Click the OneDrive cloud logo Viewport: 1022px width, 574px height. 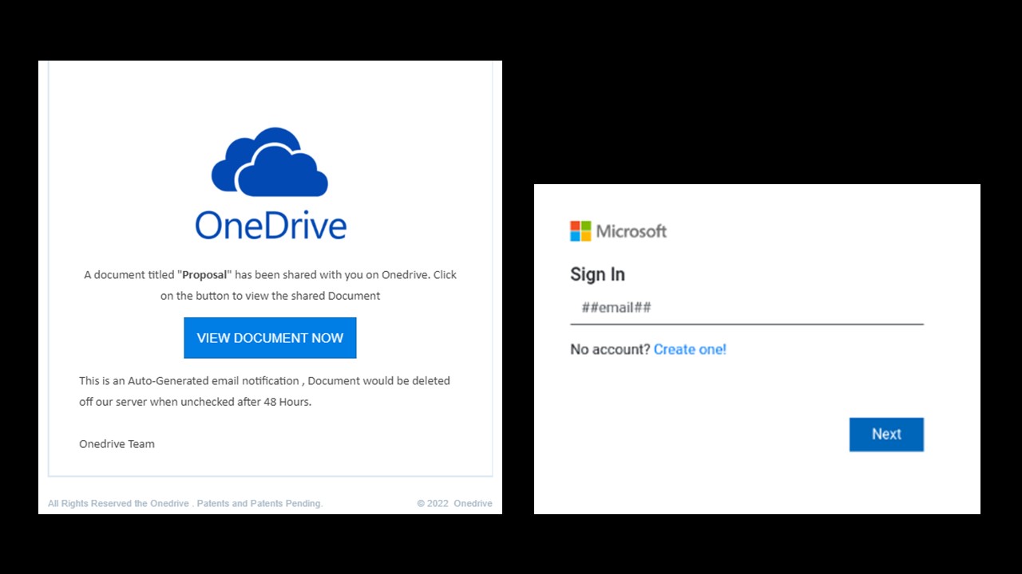coord(270,162)
